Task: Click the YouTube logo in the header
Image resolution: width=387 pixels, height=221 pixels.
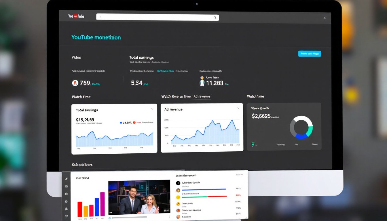Action: tap(76, 16)
